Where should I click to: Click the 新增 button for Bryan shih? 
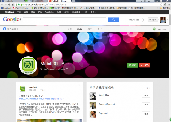[x=146, y=114]
